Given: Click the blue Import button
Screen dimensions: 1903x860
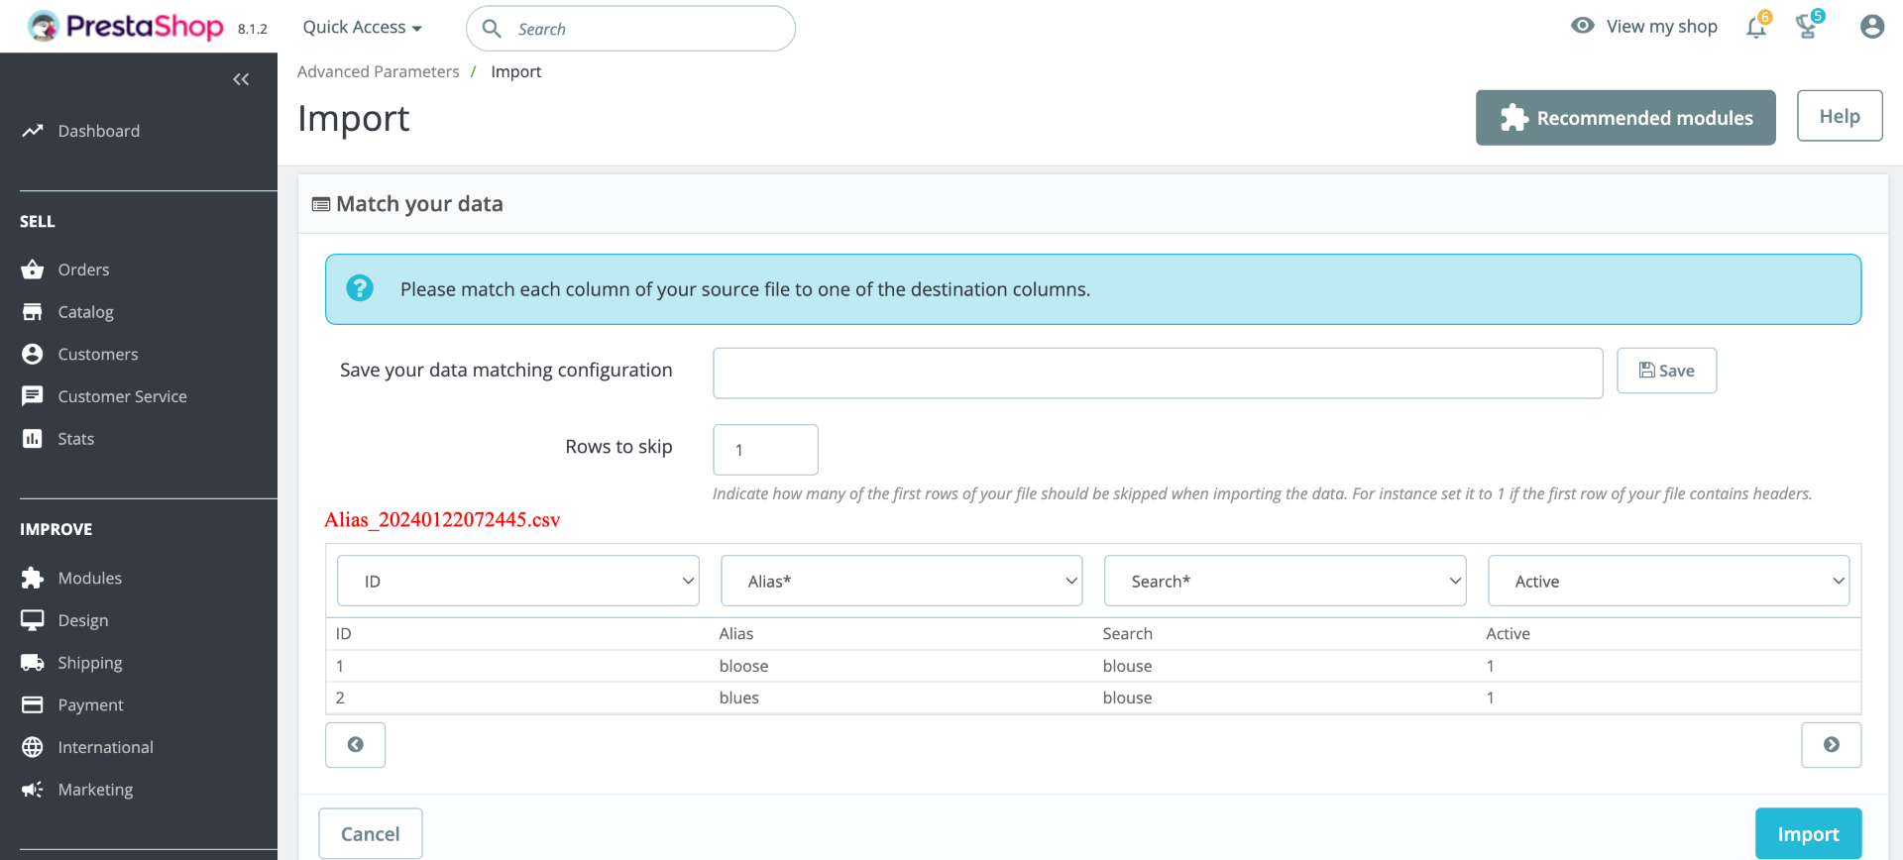Looking at the screenshot, I should click(1808, 834).
